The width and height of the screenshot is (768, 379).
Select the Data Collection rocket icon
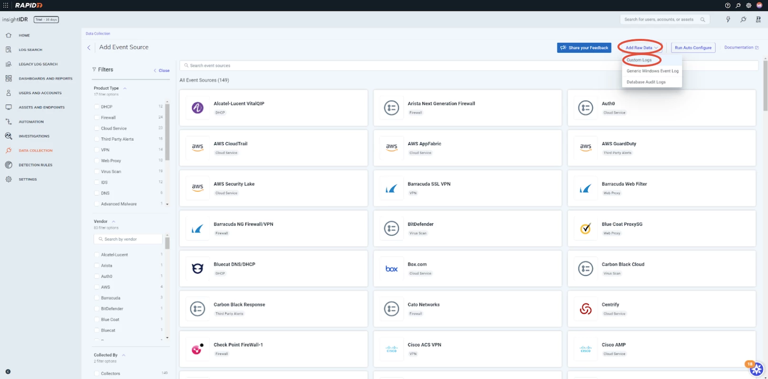9,150
